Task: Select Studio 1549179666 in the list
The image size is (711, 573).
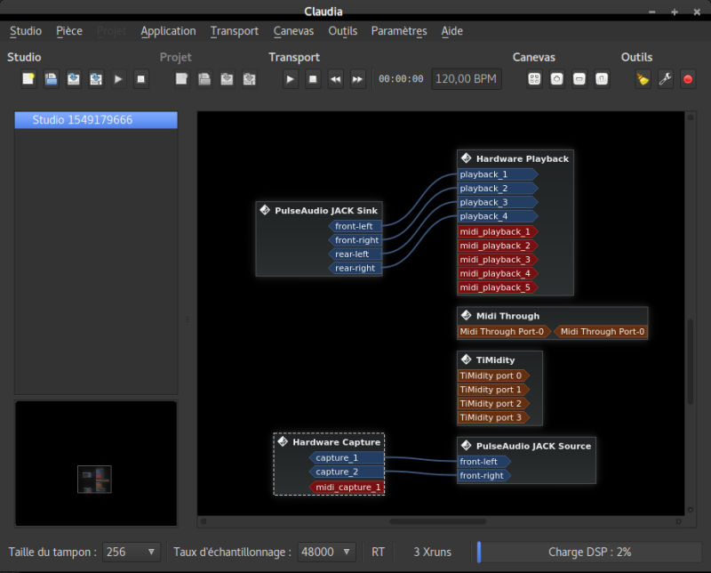Action: point(96,120)
